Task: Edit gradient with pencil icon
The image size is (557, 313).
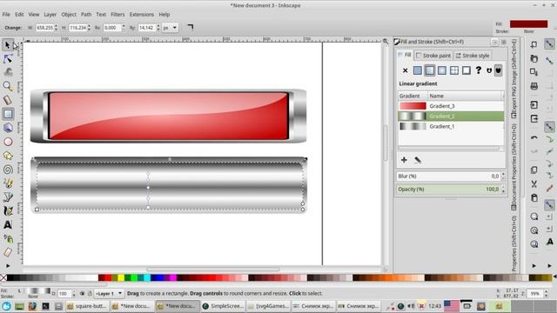Action: click(418, 160)
